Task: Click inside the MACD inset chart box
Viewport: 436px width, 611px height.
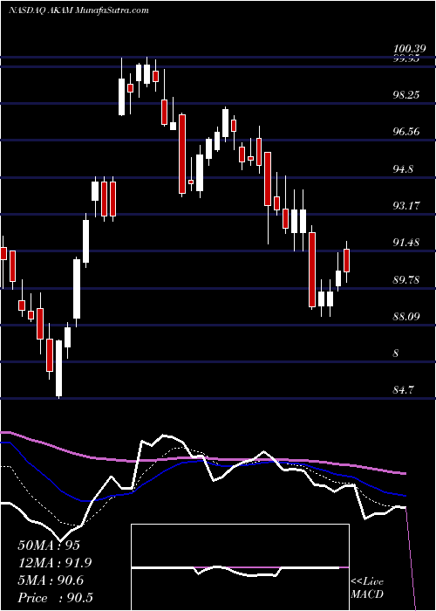Action: [240, 567]
